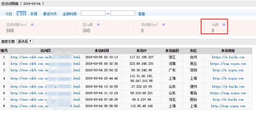Click the 来访IP column header
This screenshot has height=115, width=256.
(141, 51)
